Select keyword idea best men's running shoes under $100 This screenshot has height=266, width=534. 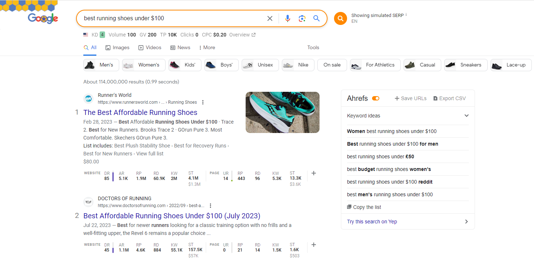(390, 194)
